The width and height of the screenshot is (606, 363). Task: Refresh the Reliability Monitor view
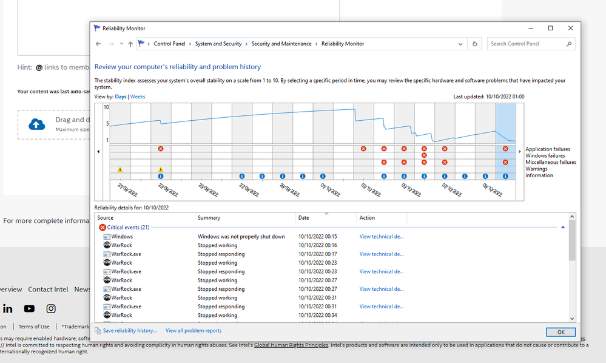[474, 44]
